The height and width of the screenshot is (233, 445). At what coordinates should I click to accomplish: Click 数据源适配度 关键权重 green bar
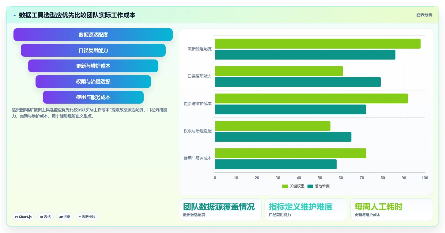[x=318, y=44]
